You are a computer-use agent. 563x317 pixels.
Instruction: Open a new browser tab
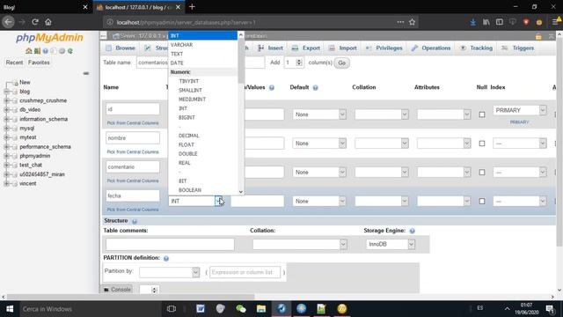click(x=192, y=7)
